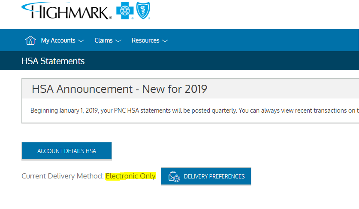This screenshot has width=359, height=209.
Task: Expand the Resources chevron arrow
Action: click(x=165, y=41)
